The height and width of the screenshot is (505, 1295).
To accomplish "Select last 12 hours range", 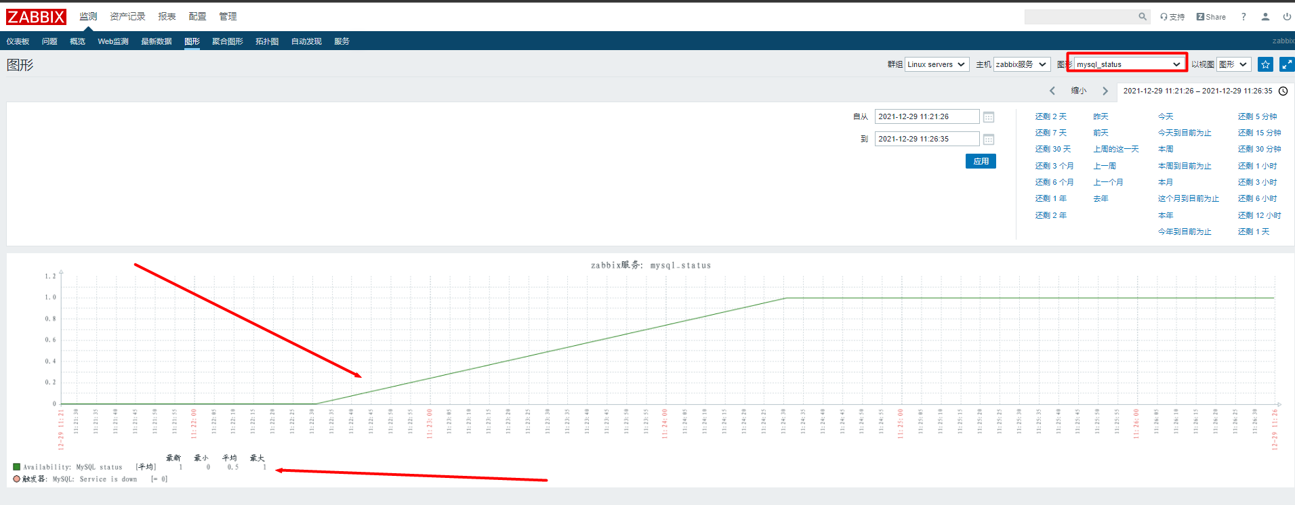I will tap(1259, 215).
